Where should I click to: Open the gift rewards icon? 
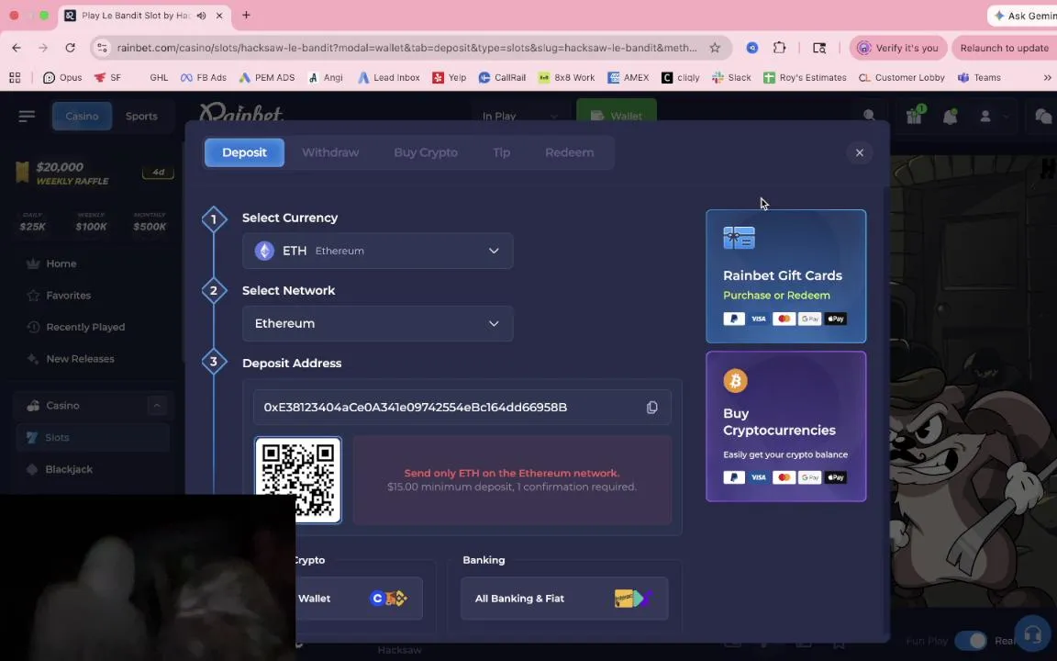click(x=914, y=116)
